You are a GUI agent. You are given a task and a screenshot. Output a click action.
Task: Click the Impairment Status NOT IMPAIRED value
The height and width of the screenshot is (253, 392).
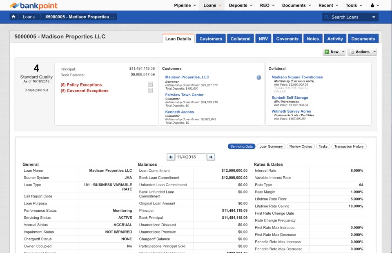click(x=118, y=232)
